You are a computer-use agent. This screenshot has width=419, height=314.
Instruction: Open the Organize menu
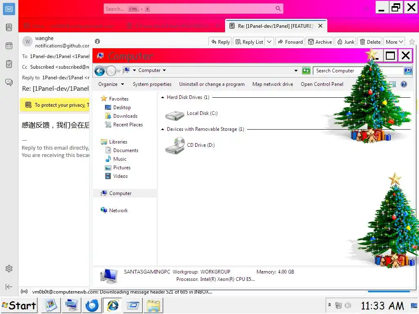click(111, 84)
